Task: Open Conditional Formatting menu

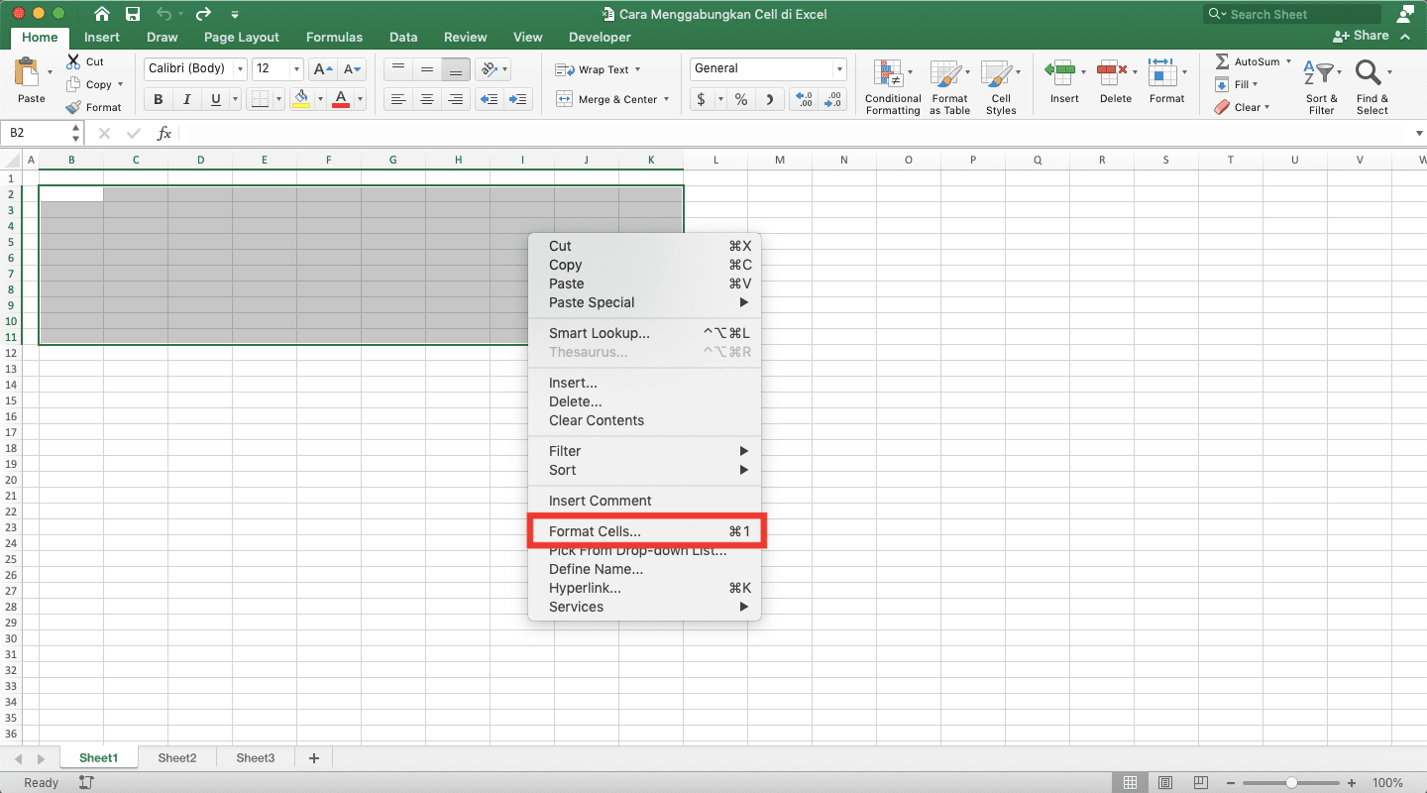Action: point(892,87)
